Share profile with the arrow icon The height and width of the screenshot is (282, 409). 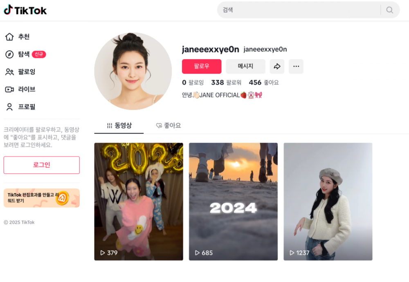(277, 67)
